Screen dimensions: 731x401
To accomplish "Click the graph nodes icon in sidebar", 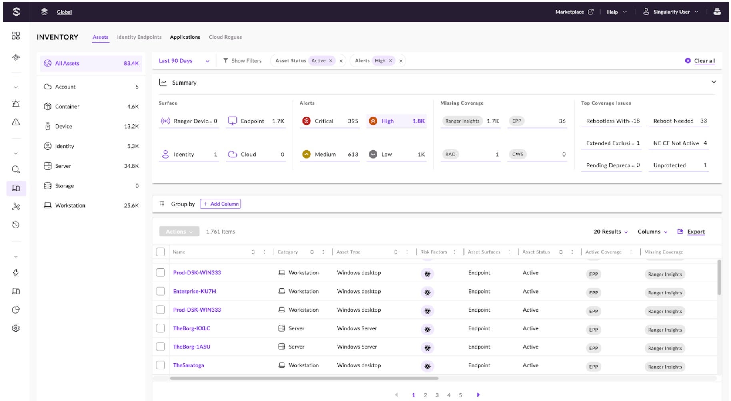I will 16,206.
